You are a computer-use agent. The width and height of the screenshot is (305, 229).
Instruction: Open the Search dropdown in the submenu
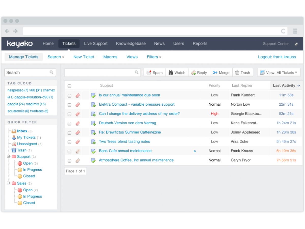[56, 57]
